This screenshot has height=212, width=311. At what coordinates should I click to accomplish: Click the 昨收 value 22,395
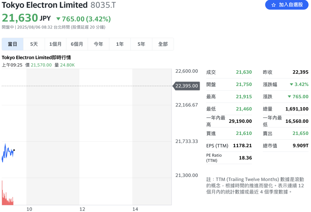(301, 72)
